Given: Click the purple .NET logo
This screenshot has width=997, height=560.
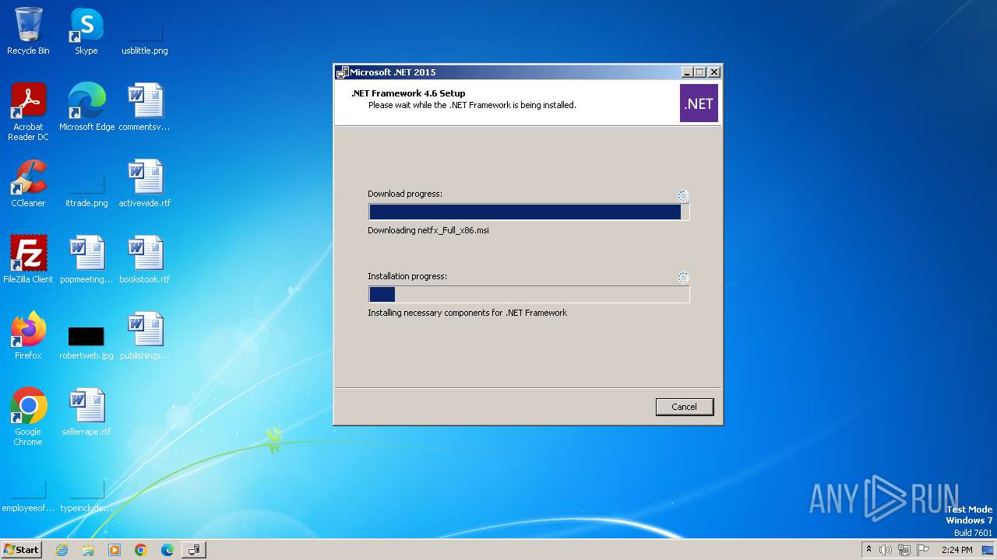Looking at the screenshot, I should (x=699, y=103).
